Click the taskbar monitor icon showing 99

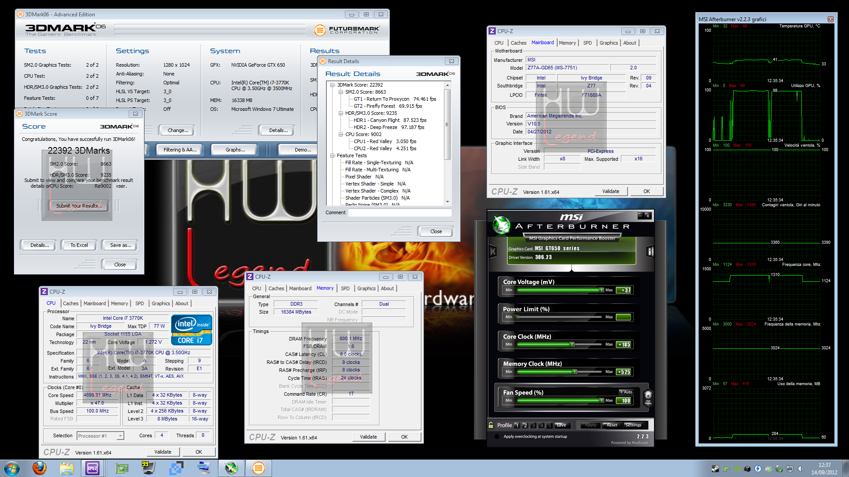click(148, 468)
